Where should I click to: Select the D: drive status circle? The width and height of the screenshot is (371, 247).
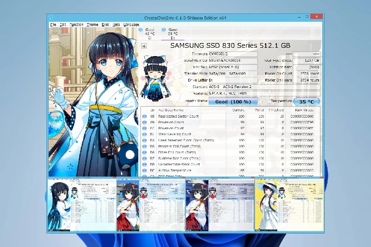point(164,30)
